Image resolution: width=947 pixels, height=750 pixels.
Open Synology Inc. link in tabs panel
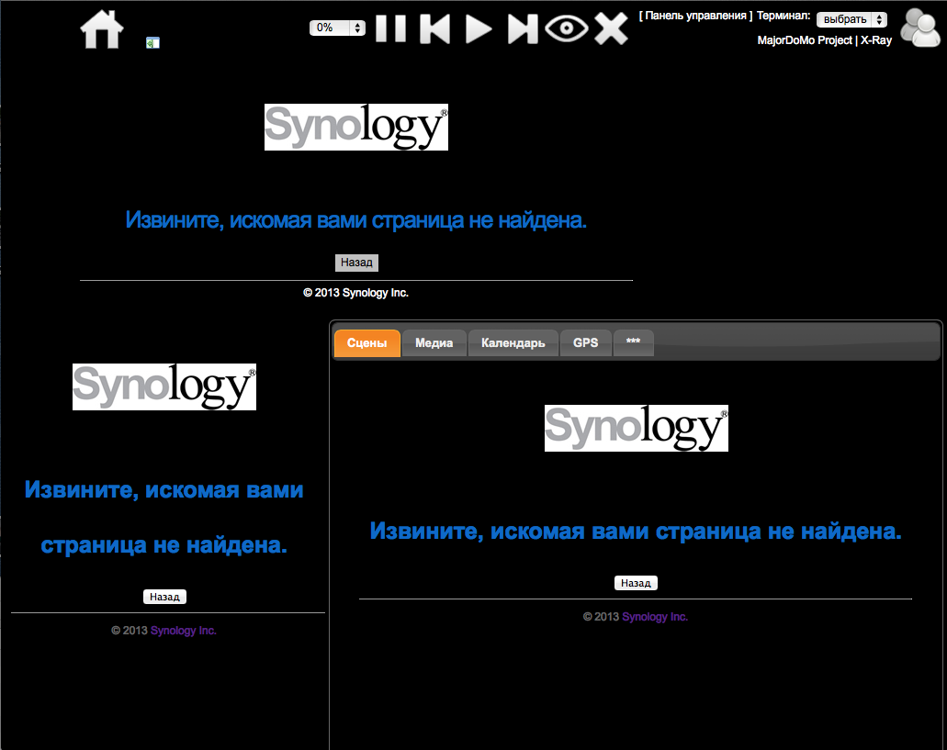(655, 617)
